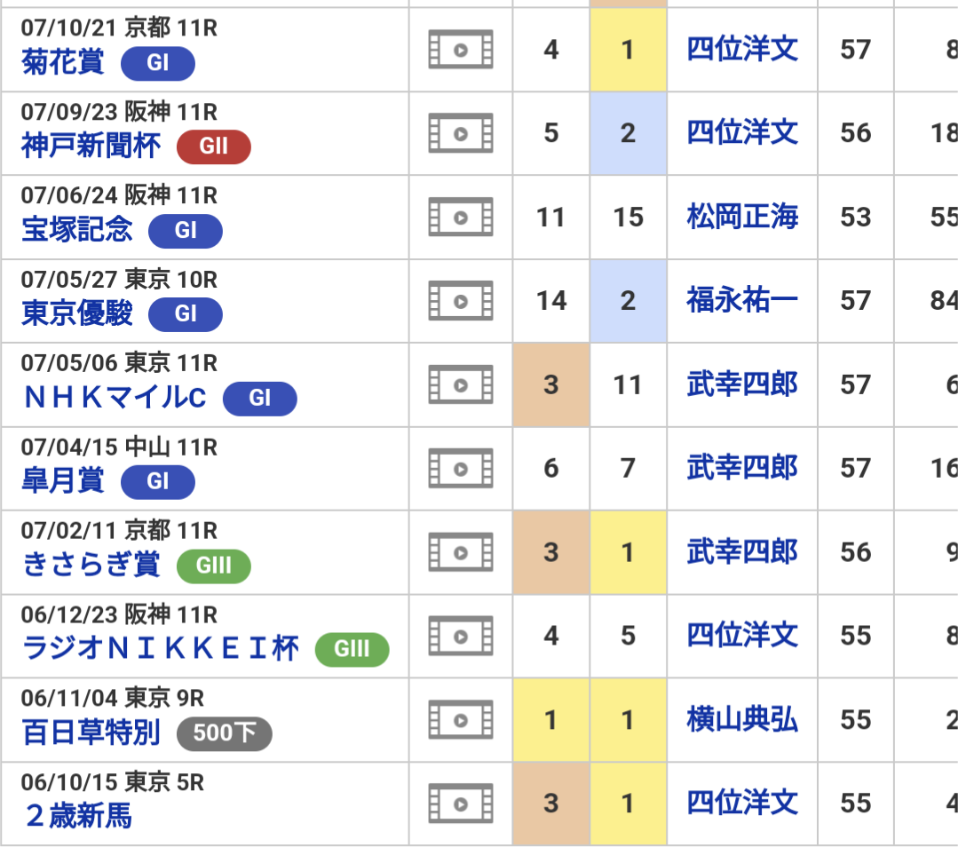Open video for 百日草特別 race
Image resolution: width=958 pixels, height=863 pixels.
461,719
